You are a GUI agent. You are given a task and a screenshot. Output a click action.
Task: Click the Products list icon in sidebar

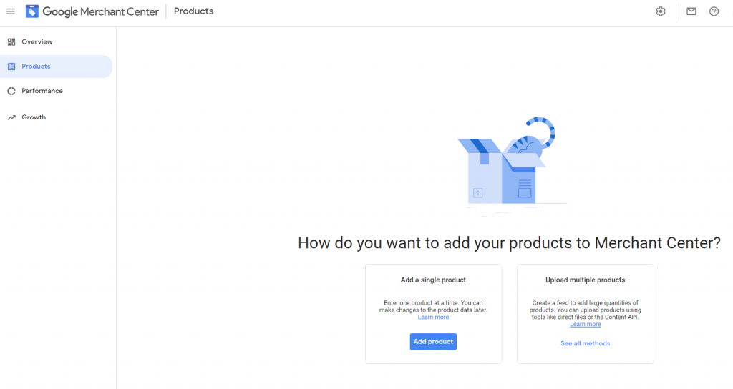[11, 67]
